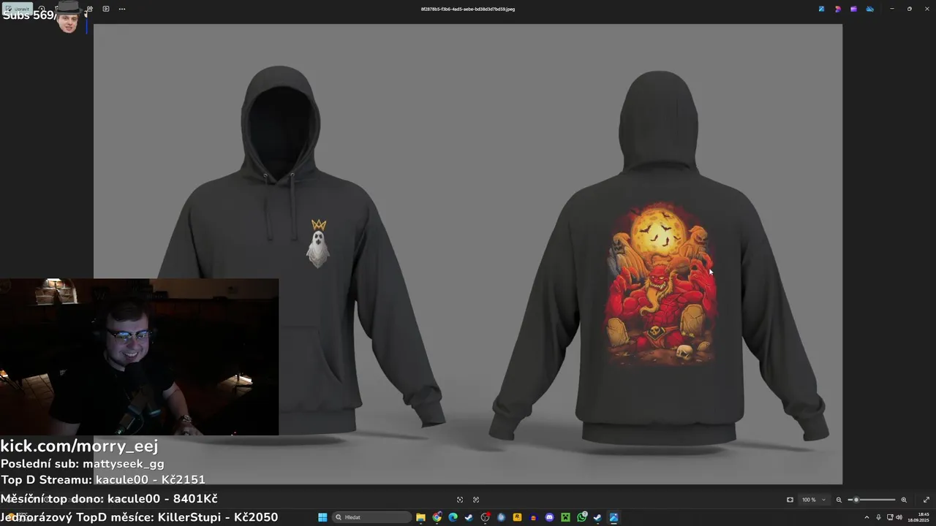Click the kick.com/morry_eej overlay text
The image size is (936, 526).
pyautogui.click(x=79, y=446)
